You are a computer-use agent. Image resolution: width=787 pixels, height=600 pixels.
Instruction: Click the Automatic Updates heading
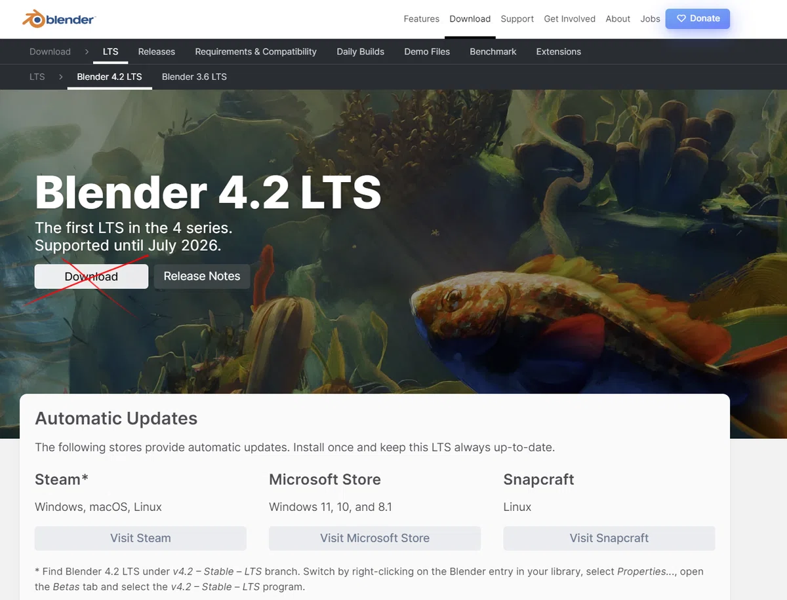click(116, 419)
